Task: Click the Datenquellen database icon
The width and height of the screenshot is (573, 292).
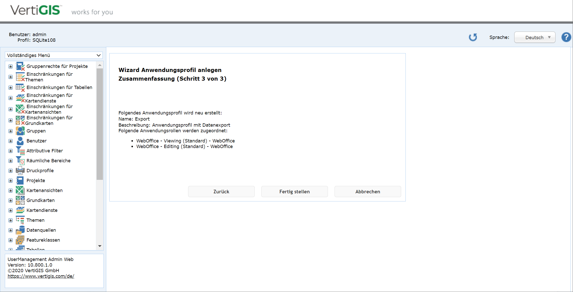Action: click(x=20, y=230)
